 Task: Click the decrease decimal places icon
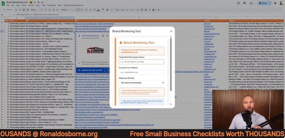[49, 10]
